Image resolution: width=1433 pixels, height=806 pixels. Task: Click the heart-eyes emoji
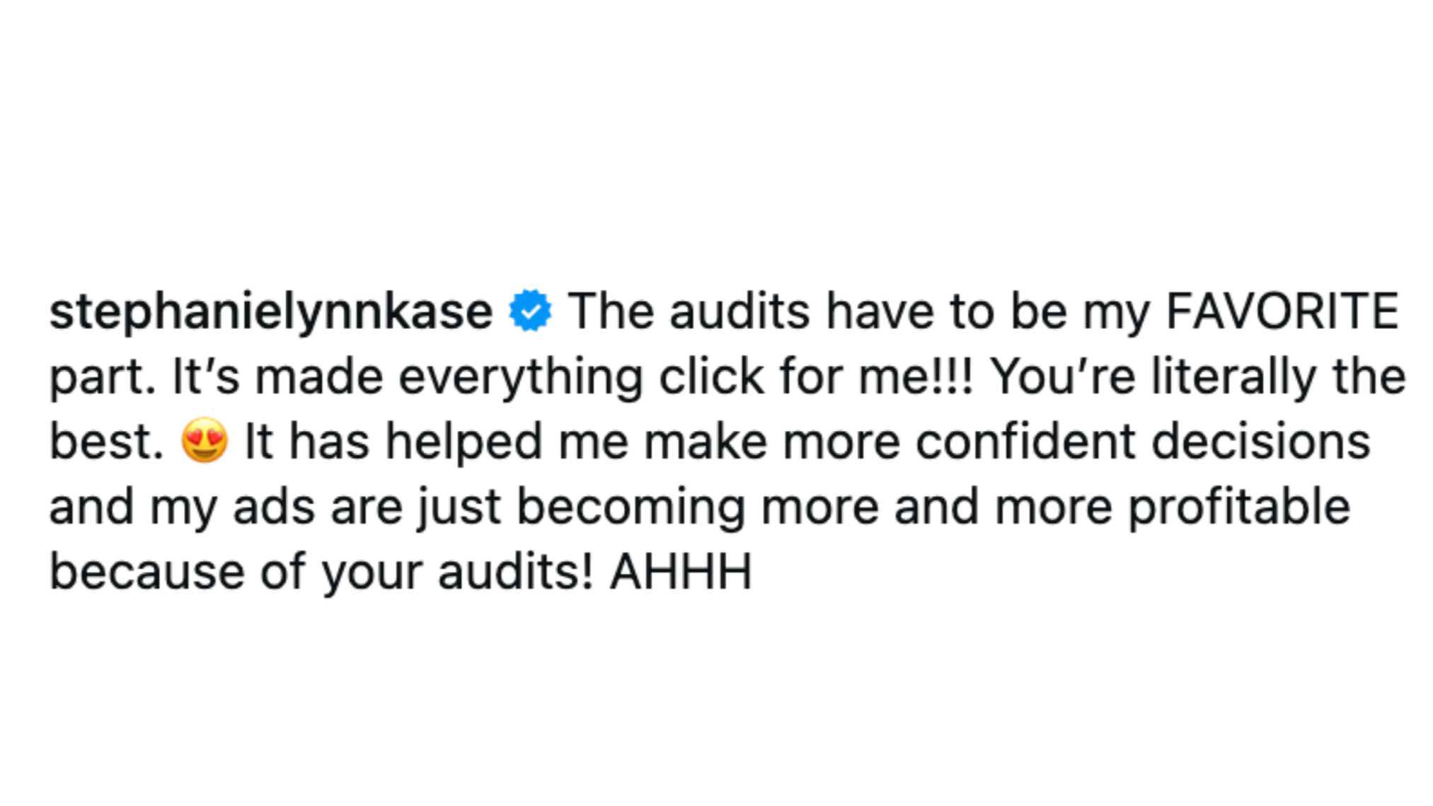pyautogui.click(x=205, y=440)
